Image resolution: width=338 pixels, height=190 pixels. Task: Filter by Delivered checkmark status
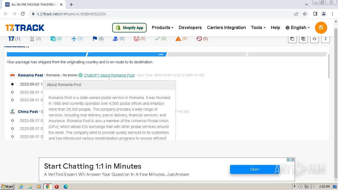(x=160, y=39)
